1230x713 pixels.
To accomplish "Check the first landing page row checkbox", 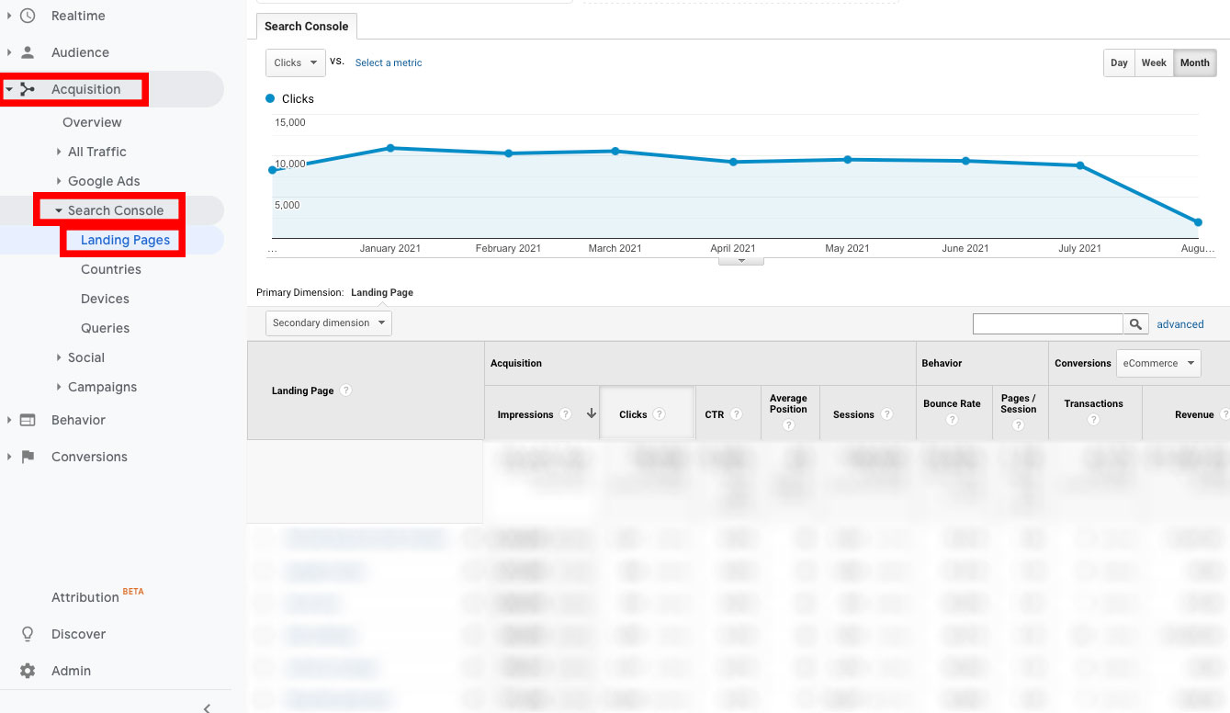I will click(263, 539).
